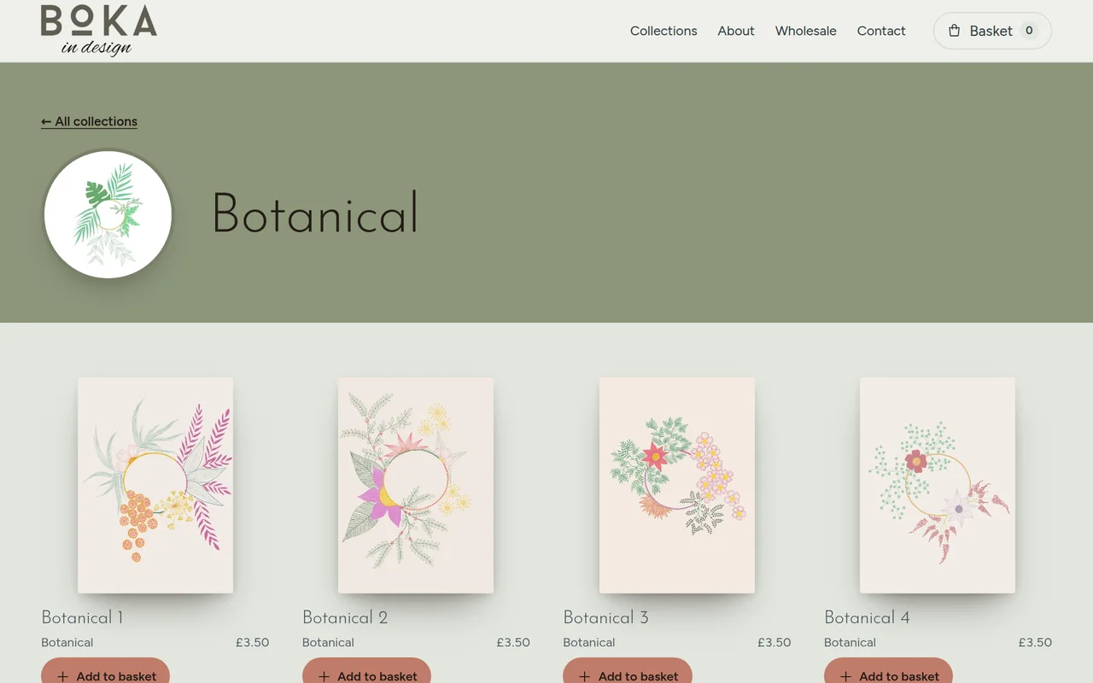
Task: Click the Botanical 2 product title
Action: tap(345, 617)
